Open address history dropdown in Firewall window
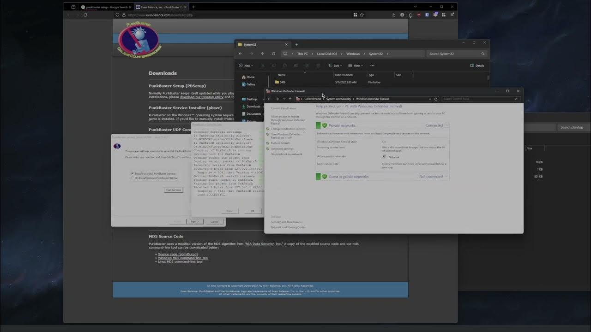The image size is (591, 332). pyautogui.click(x=430, y=99)
